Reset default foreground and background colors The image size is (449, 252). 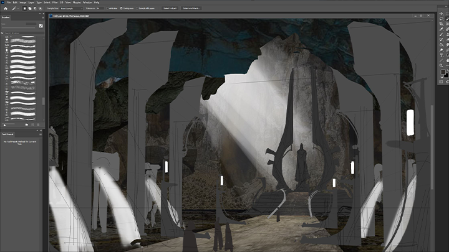[x=442, y=77]
